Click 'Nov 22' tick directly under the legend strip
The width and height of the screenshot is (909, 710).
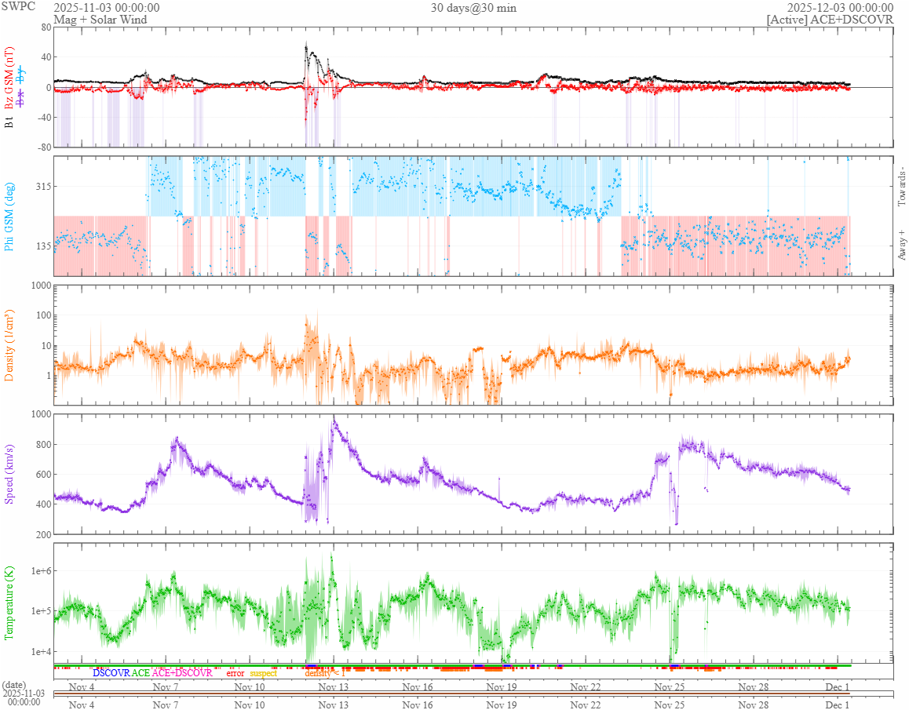[x=586, y=686]
